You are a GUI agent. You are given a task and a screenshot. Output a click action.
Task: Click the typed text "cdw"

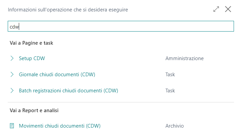pos(14,27)
